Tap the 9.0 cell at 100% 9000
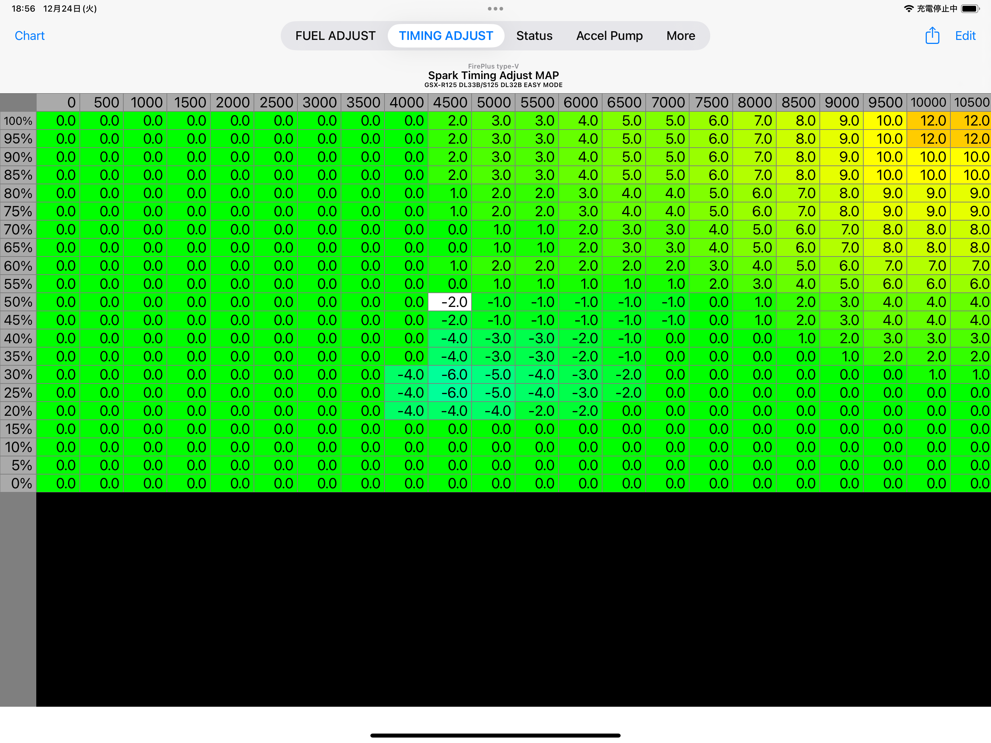Screen dimensions: 991x743 841,121
